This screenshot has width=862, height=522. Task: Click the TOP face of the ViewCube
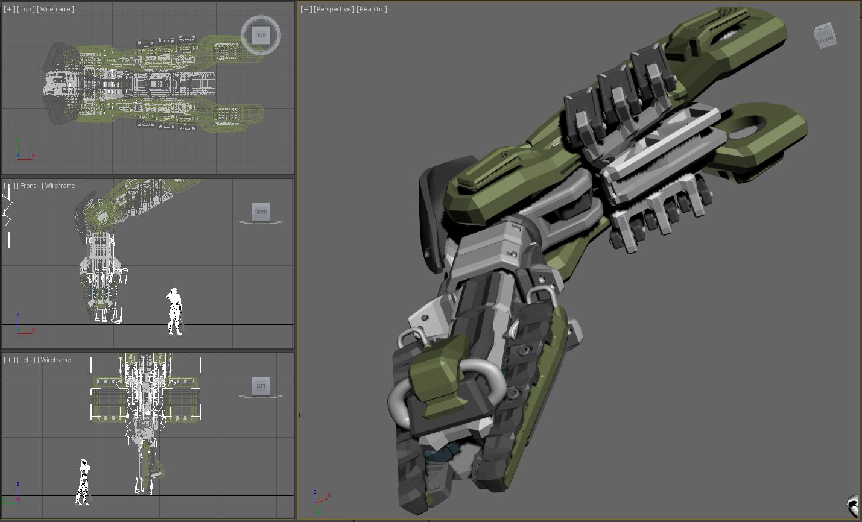(261, 35)
